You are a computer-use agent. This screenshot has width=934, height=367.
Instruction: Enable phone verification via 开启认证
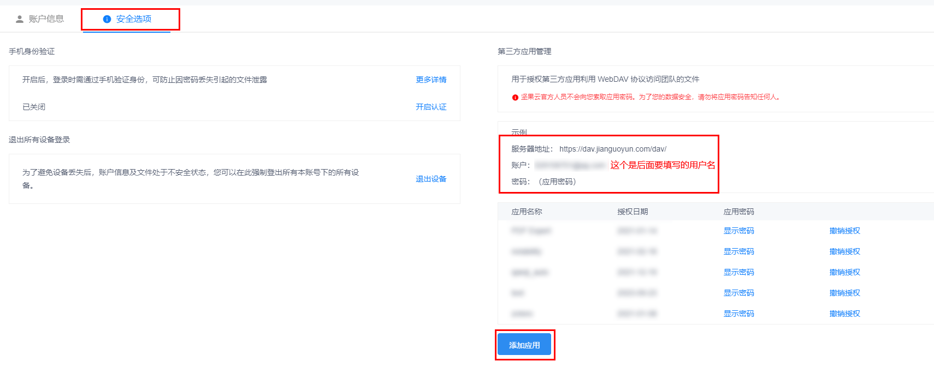431,107
